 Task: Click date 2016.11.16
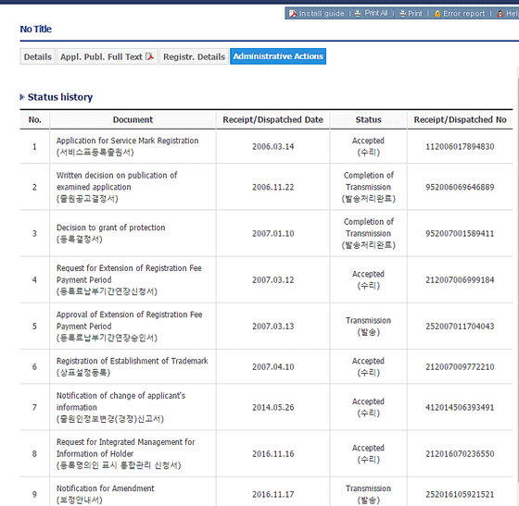pyautogui.click(x=273, y=454)
